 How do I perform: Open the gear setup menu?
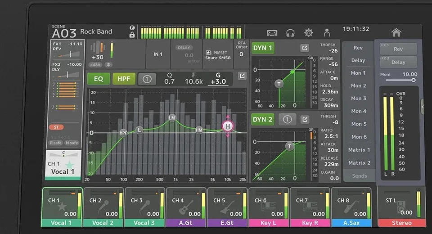309,33
